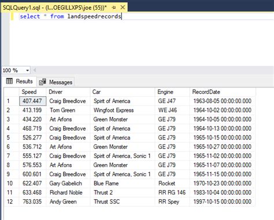Click the 1964-10-02 record date cell
This screenshot has height=220, width=274.
click(x=223, y=110)
